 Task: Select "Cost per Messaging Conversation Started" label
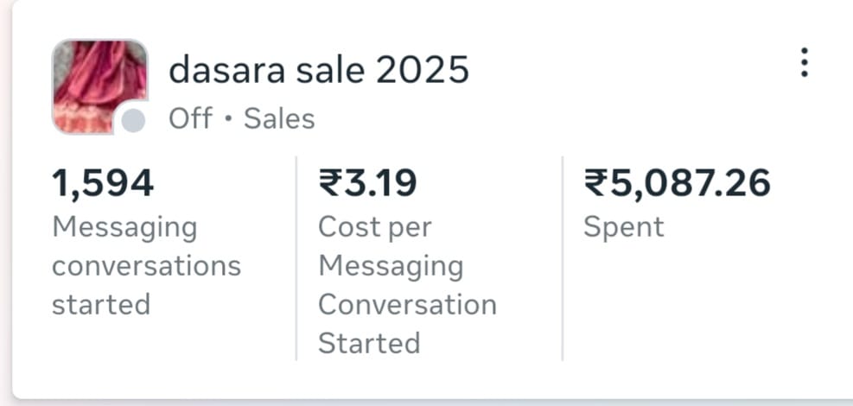point(407,285)
